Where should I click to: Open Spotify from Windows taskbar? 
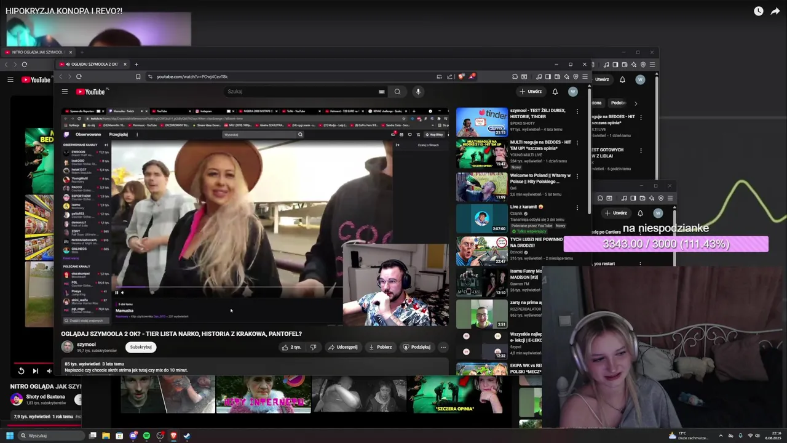pyautogui.click(x=146, y=436)
